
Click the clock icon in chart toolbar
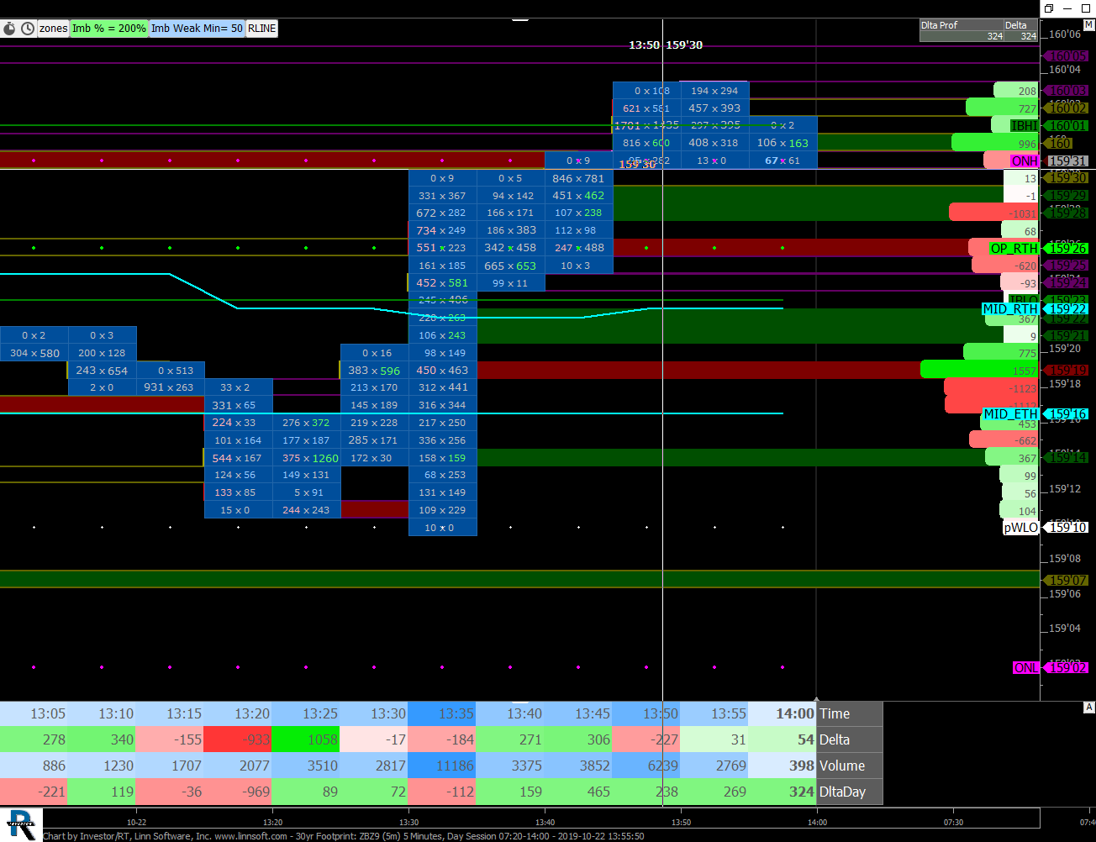(28, 29)
